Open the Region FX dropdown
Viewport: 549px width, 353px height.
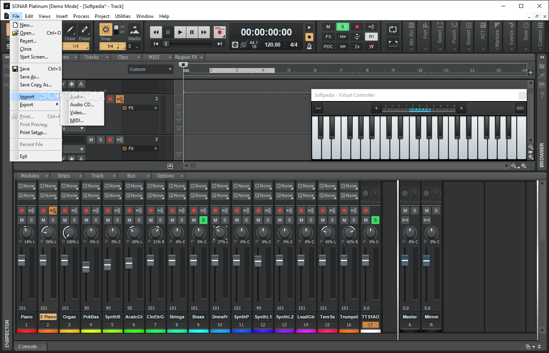tap(189, 57)
